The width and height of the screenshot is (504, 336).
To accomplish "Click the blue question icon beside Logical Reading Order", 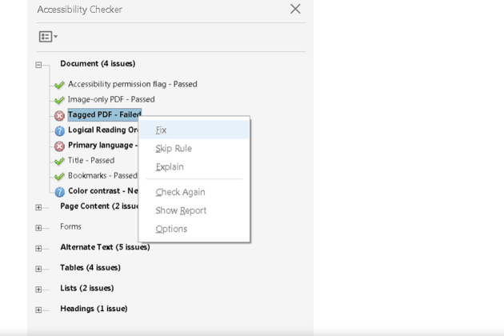I will (x=59, y=130).
